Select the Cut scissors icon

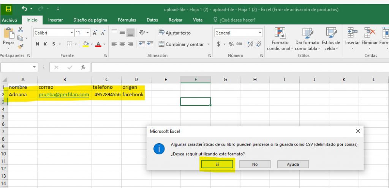21,30
